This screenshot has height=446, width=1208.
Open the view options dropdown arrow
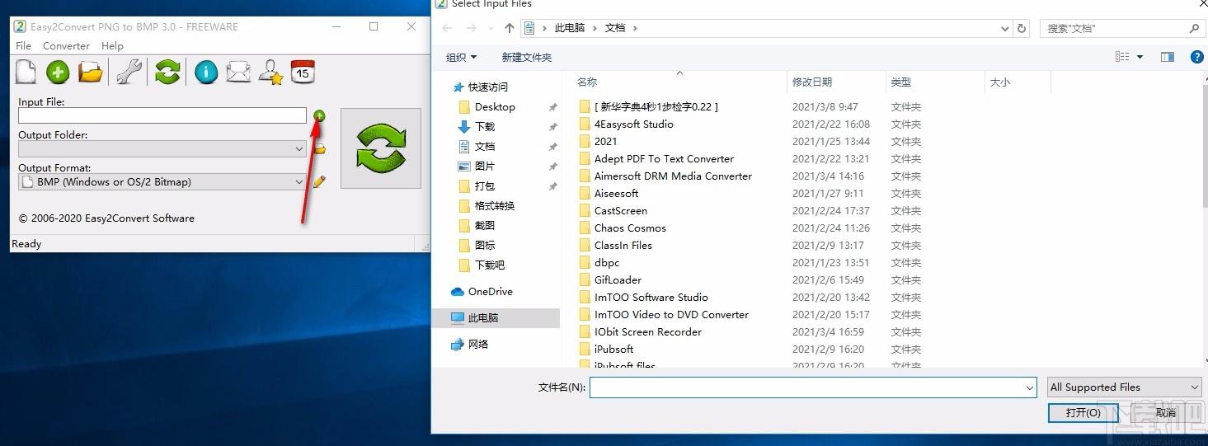[1140, 57]
